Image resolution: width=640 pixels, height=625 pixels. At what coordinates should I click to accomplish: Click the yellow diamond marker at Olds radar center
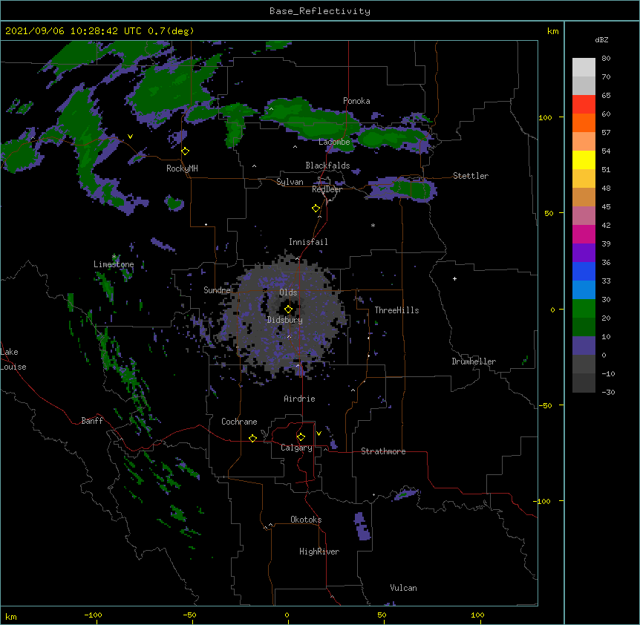(288, 310)
